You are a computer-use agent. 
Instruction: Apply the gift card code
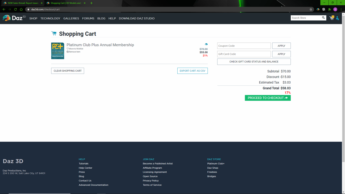pos(281,54)
